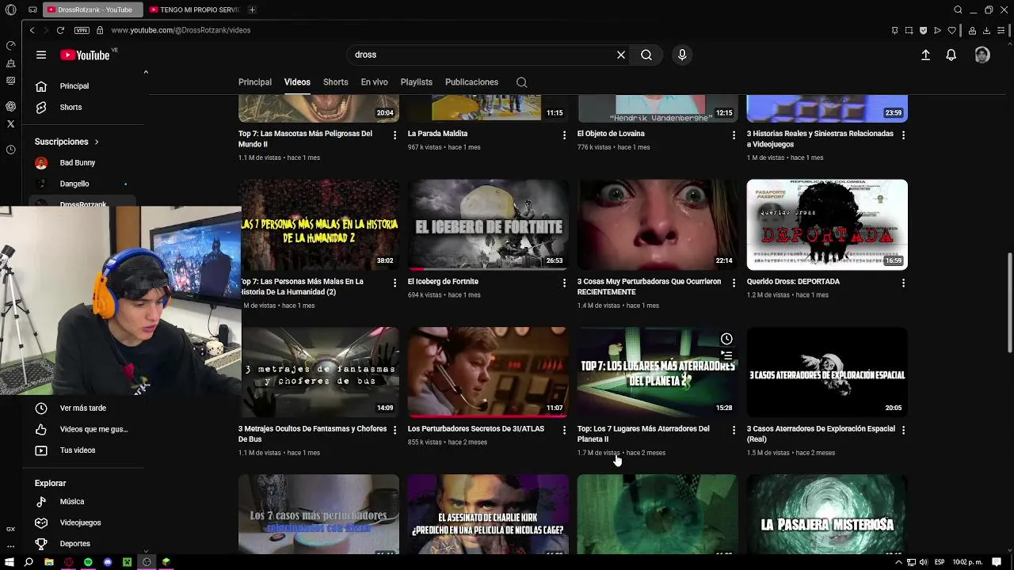Image resolution: width=1014 pixels, height=570 pixels.
Task: Open Shorts in left sidebar
Action: coord(82,107)
